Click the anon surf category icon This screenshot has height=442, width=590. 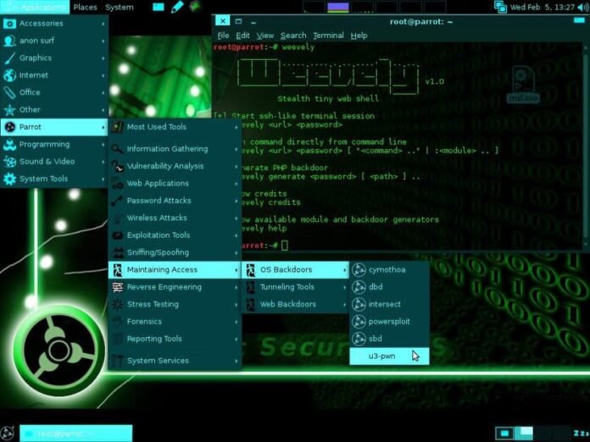pyautogui.click(x=9, y=41)
